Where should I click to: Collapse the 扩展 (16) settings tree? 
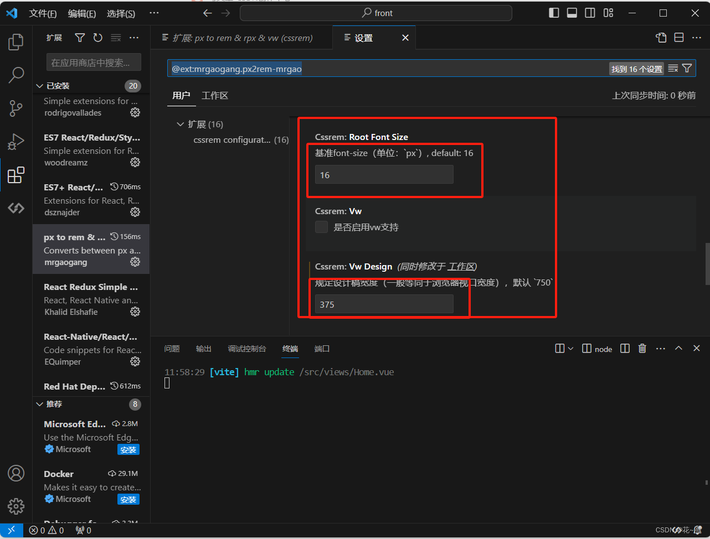[x=181, y=124]
